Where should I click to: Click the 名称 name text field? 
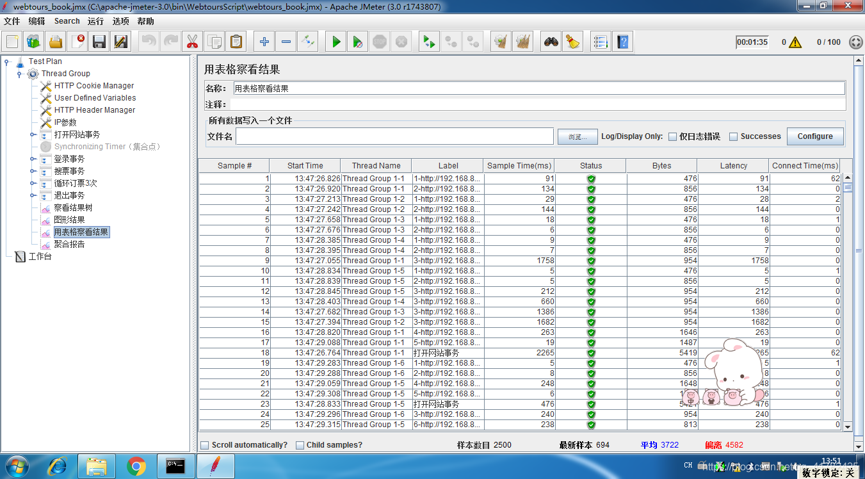[x=538, y=88]
